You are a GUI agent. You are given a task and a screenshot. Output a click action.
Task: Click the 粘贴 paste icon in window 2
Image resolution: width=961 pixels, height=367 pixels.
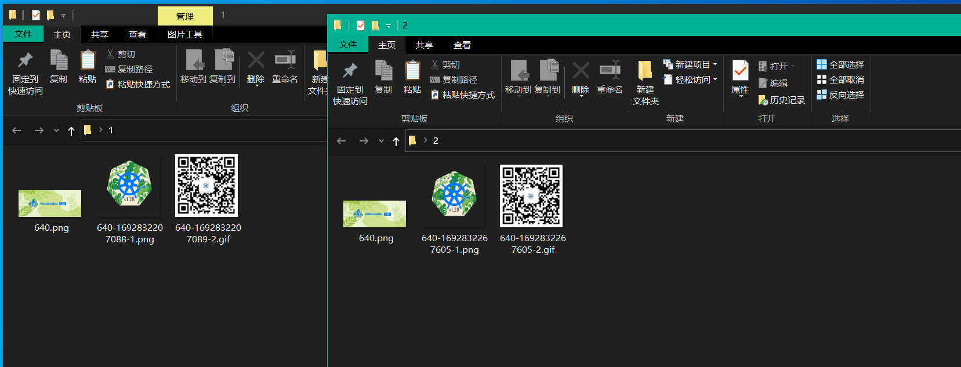point(412,77)
